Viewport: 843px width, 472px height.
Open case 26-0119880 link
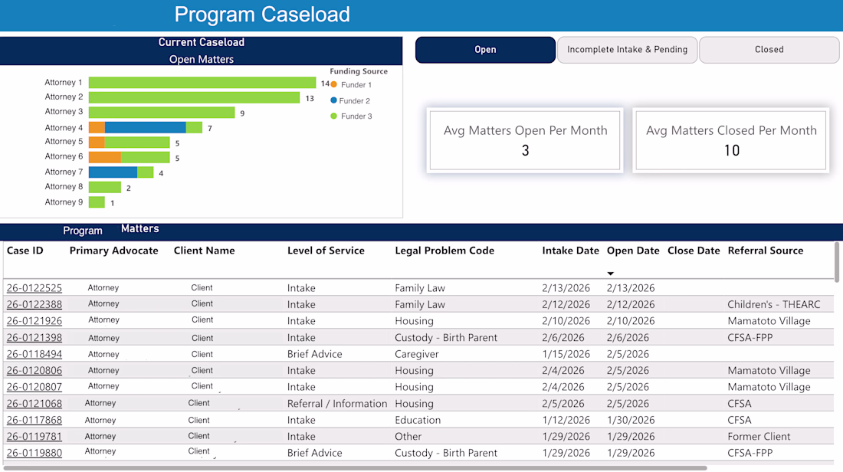coord(34,453)
